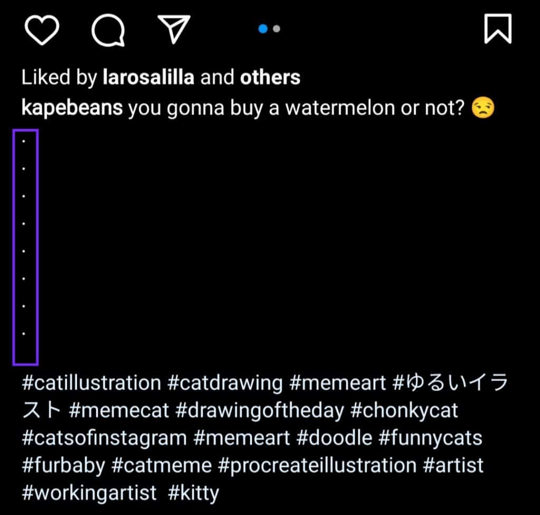This screenshot has width=540, height=515.
Task: Open comments with speech bubble icon
Action: pyautogui.click(x=108, y=30)
